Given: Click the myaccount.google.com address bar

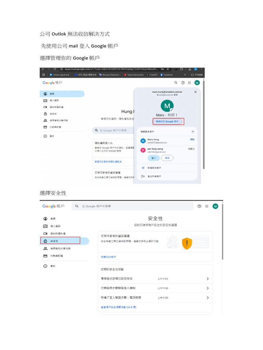Looking at the screenshot, I should pyautogui.click(x=111, y=69).
